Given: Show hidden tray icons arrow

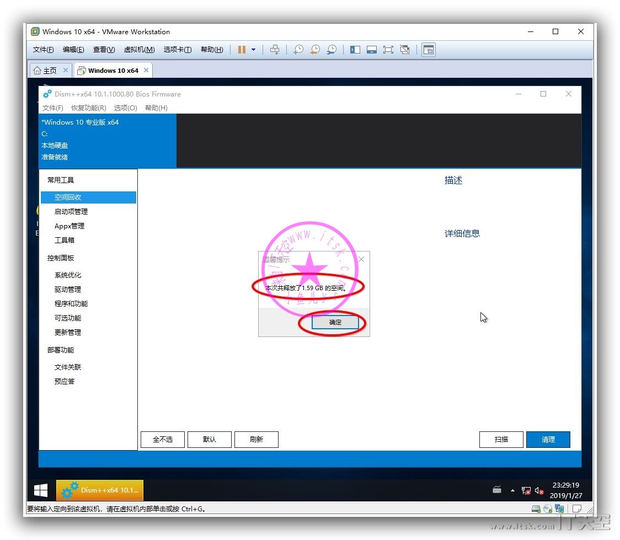Looking at the screenshot, I should pos(512,490).
